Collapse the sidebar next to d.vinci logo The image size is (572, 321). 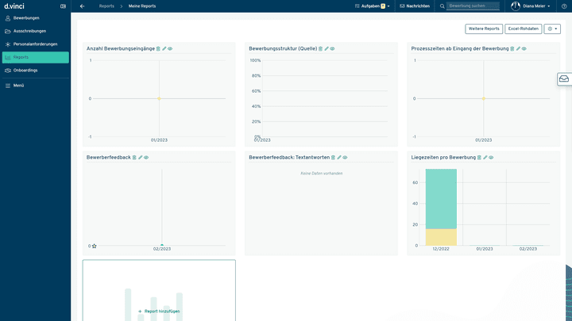(63, 6)
